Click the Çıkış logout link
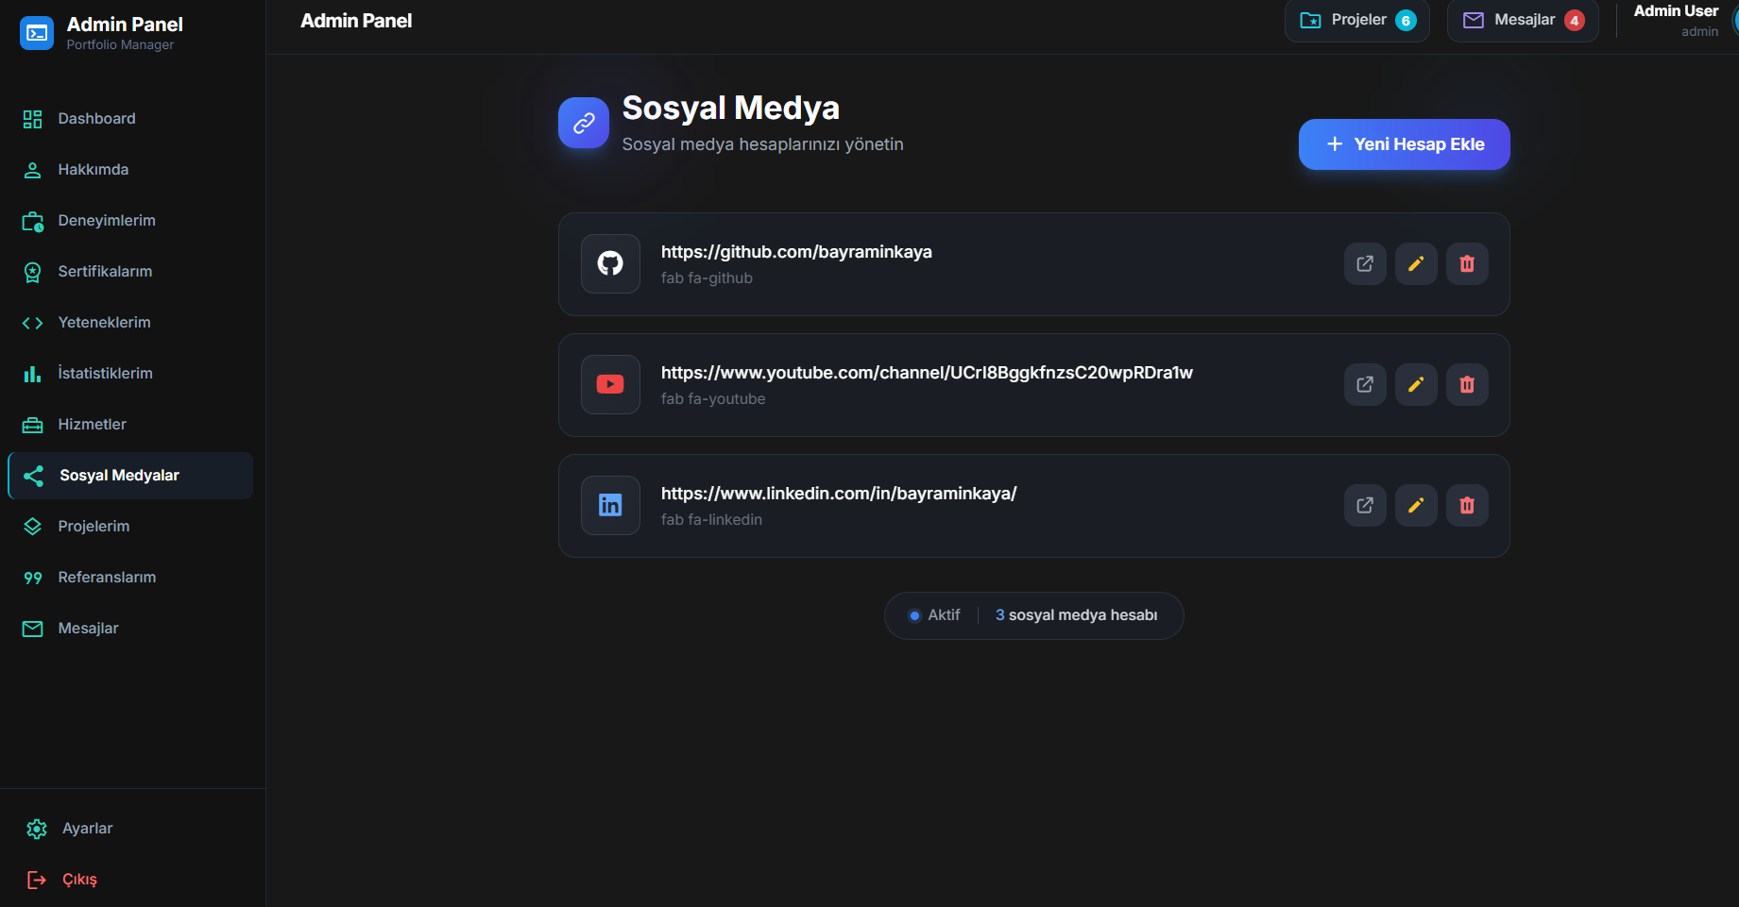Viewport: 1739px width, 907px height. coord(132,880)
